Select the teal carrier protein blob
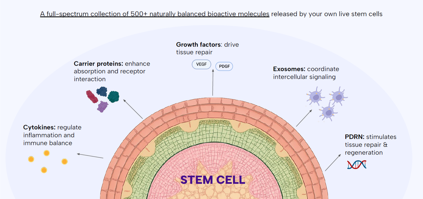 (114, 96)
